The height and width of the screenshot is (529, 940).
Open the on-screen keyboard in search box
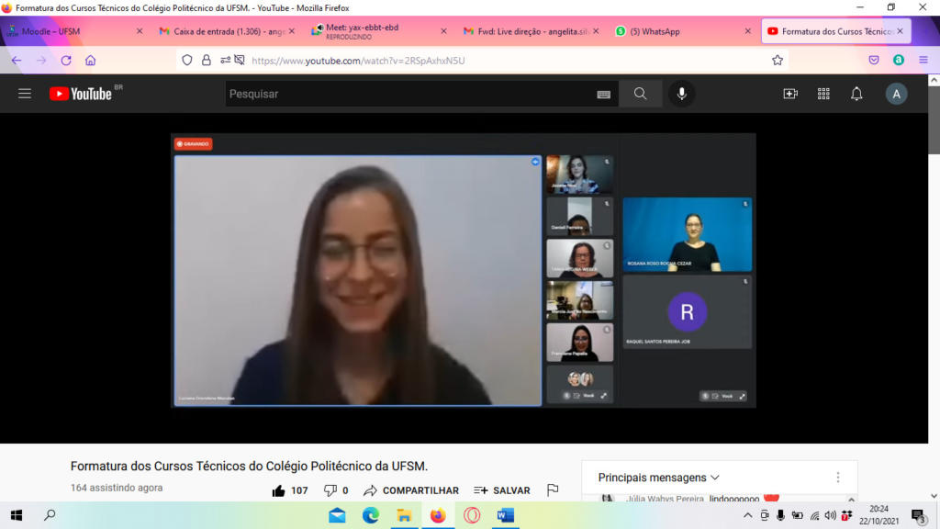pyautogui.click(x=603, y=94)
